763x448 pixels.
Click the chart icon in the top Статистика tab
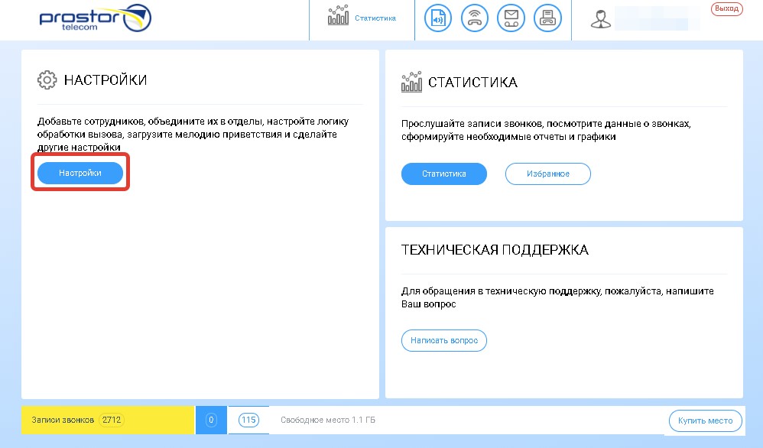point(338,15)
